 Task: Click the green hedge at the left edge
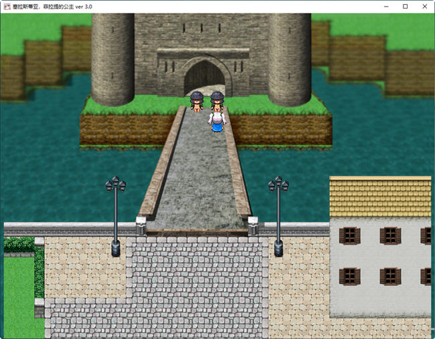19,245
